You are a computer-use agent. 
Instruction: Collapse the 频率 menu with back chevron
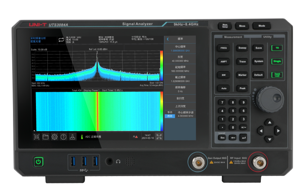[x=168, y=39]
